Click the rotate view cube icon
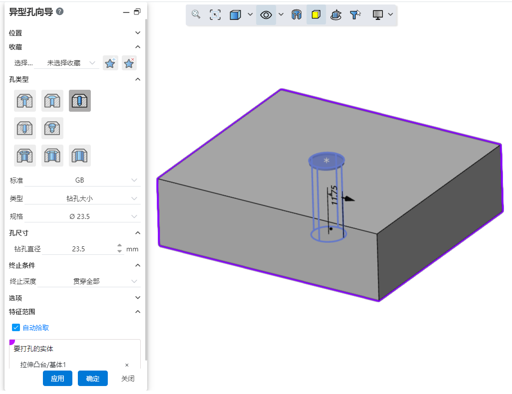This screenshot has height=394, width=512. point(336,15)
